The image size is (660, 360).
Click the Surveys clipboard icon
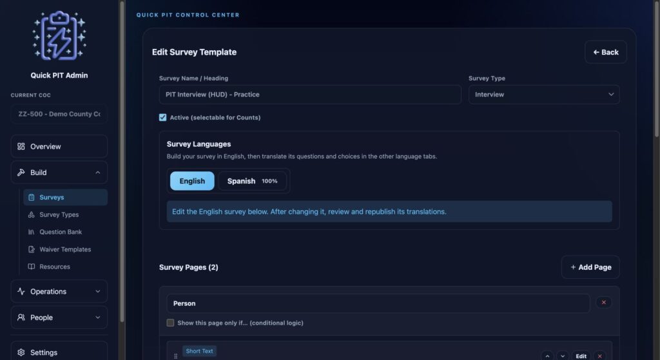(x=31, y=197)
